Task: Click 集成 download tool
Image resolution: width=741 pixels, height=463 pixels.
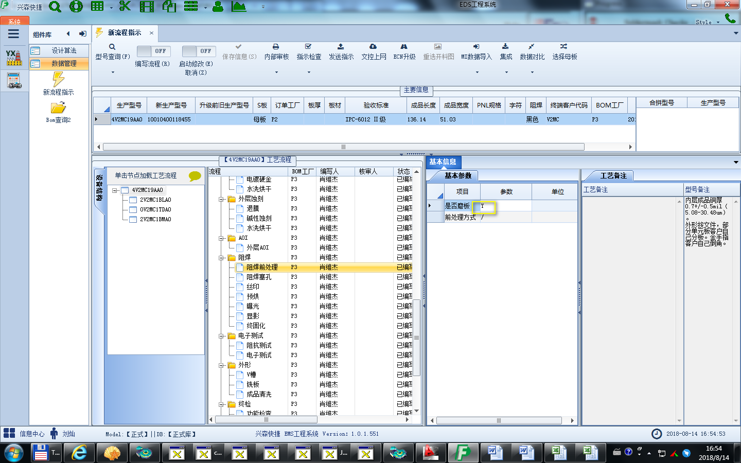Action: 506,52
